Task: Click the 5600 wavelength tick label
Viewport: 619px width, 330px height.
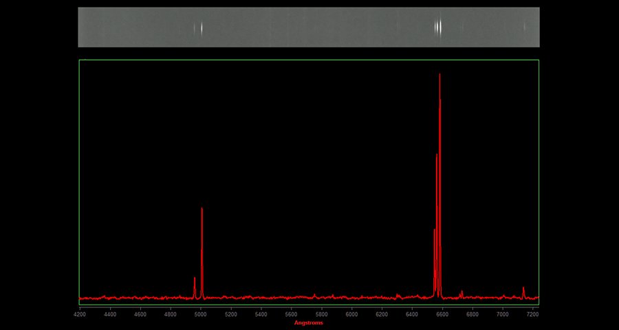Action: point(291,314)
